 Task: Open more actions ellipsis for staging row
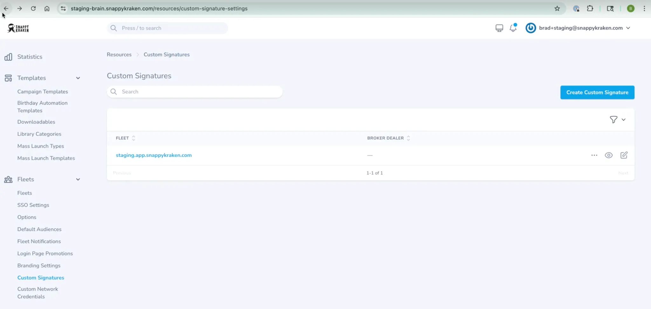594,155
